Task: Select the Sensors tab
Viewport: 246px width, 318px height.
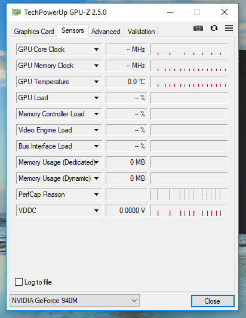Action: (x=73, y=30)
